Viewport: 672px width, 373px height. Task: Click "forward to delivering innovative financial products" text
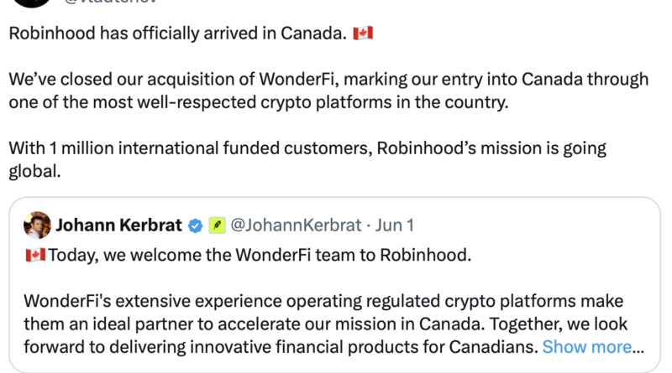pos(281,347)
